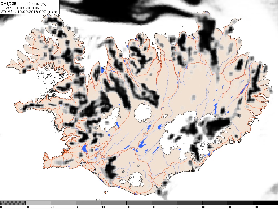Click the legend label '100'
The image size is (278, 209).
(x=255, y=207)
